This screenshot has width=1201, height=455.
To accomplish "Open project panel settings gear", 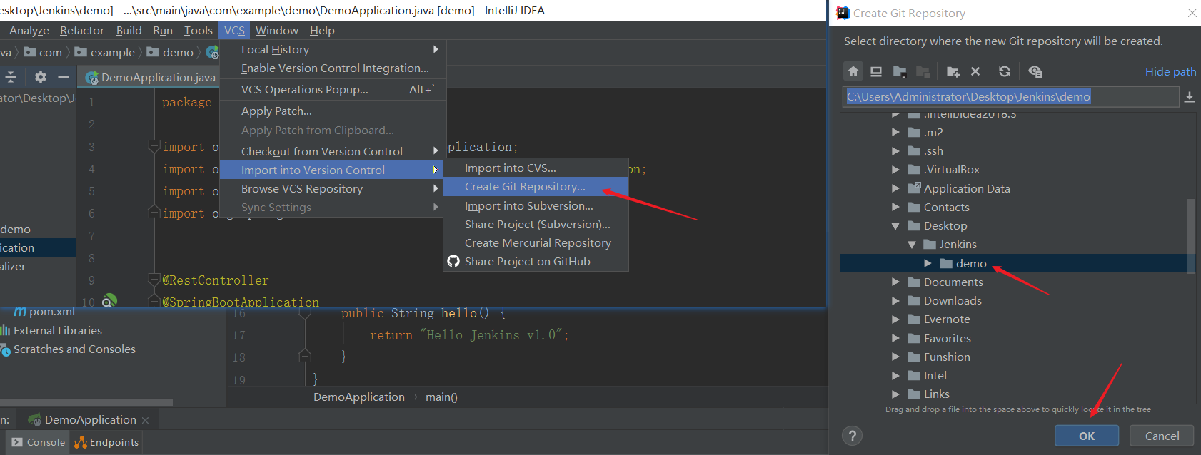I will click(41, 77).
